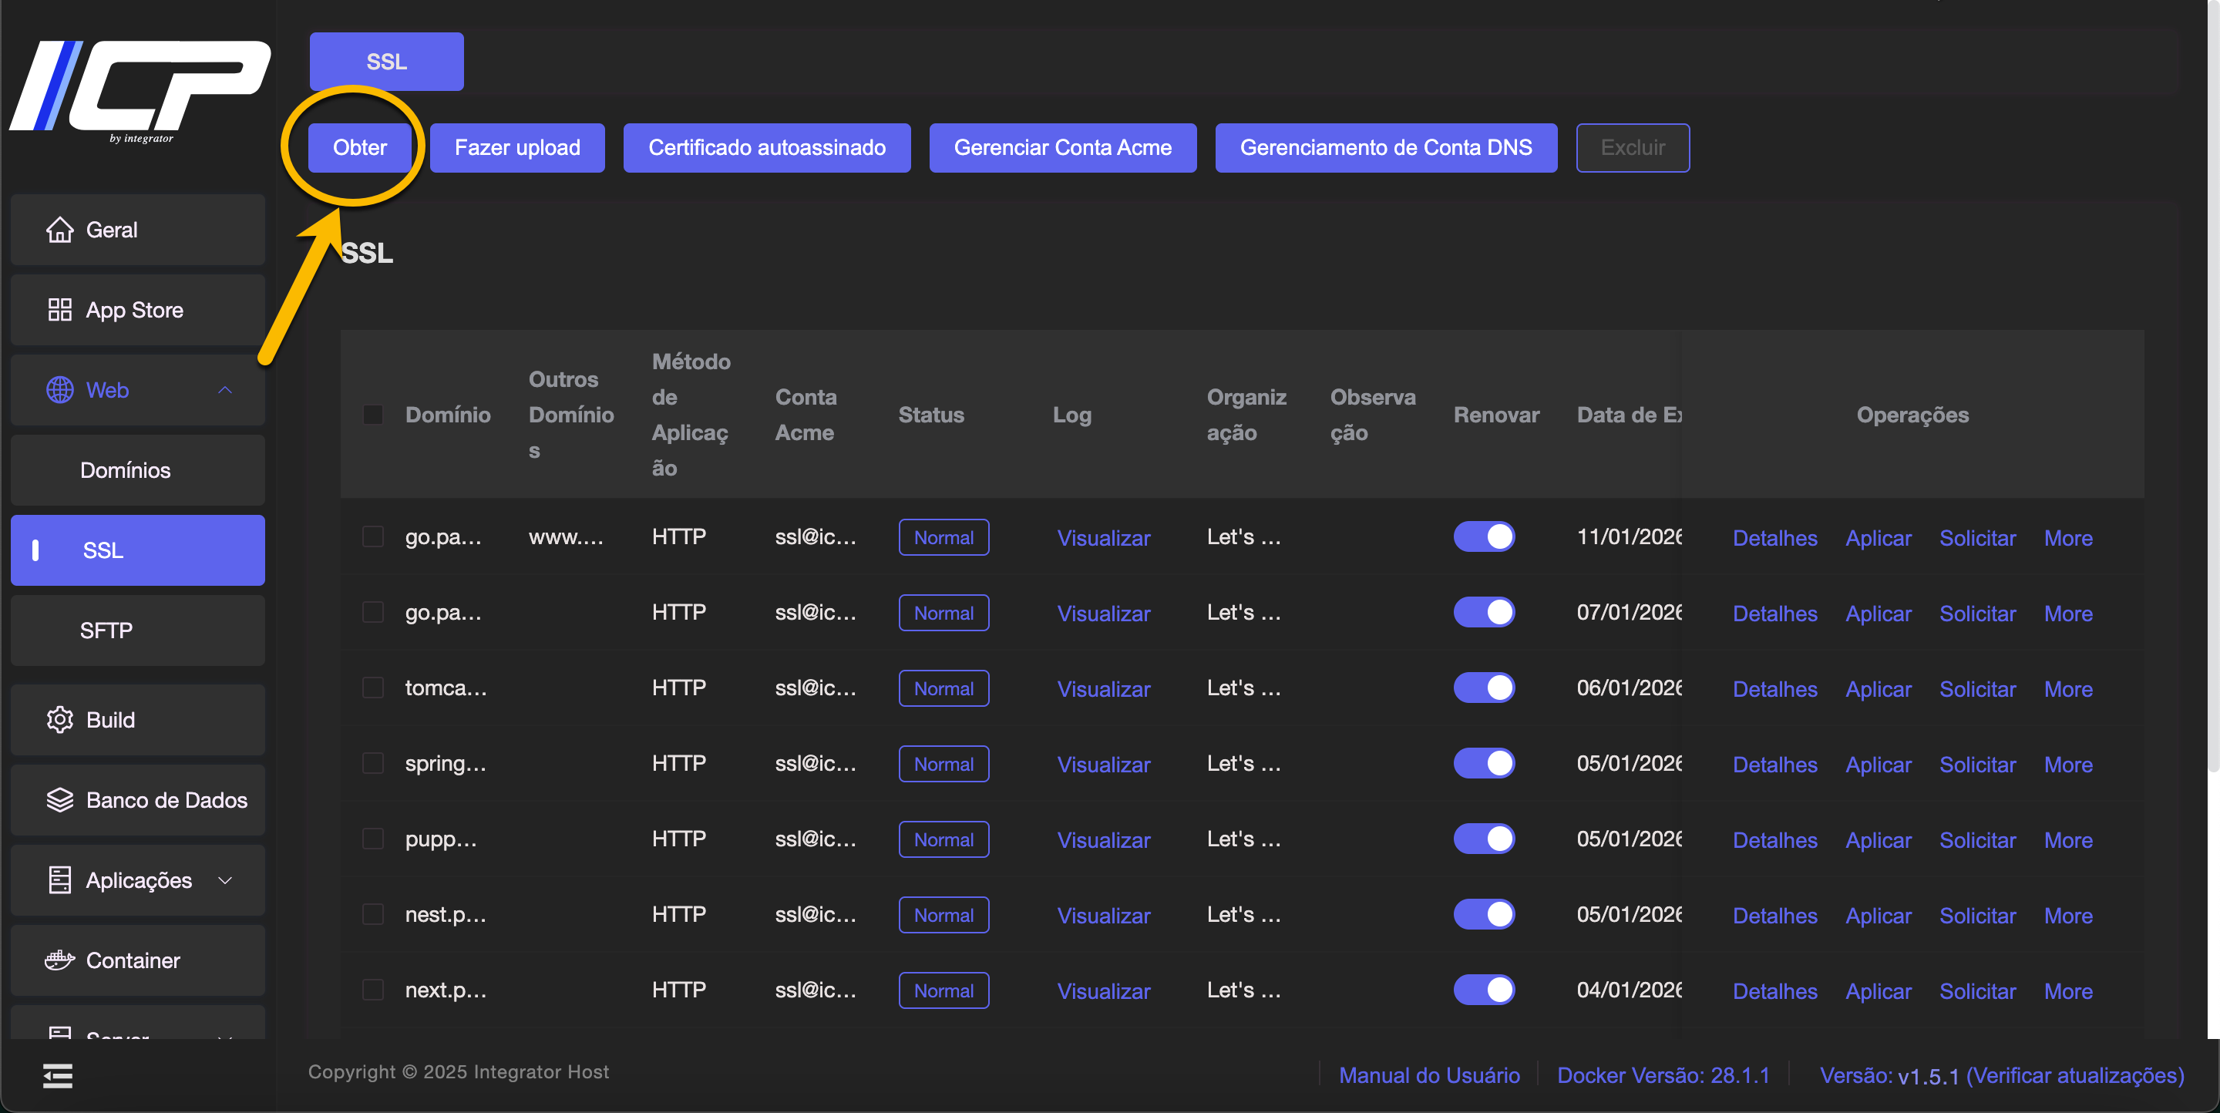Expand the Aplicações submenu chevron
The width and height of the screenshot is (2220, 1113).
(x=225, y=880)
